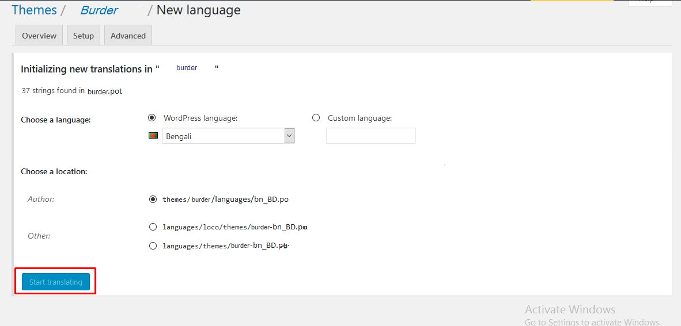Click the themes/burder/languages/bn_BD.po path label
The height and width of the screenshot is (326, 681).
(225, 200)
